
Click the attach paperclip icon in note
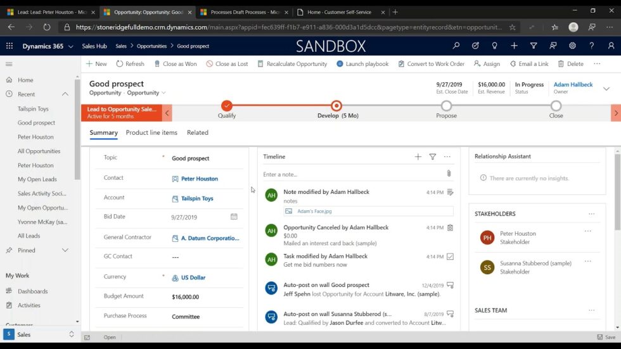[449, 174]
